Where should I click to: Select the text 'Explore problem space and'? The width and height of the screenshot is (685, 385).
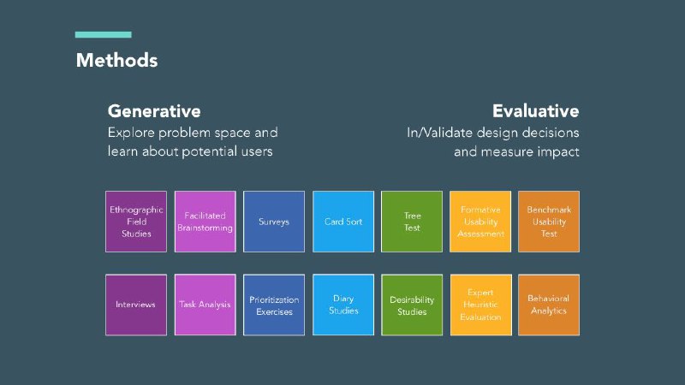193,133
